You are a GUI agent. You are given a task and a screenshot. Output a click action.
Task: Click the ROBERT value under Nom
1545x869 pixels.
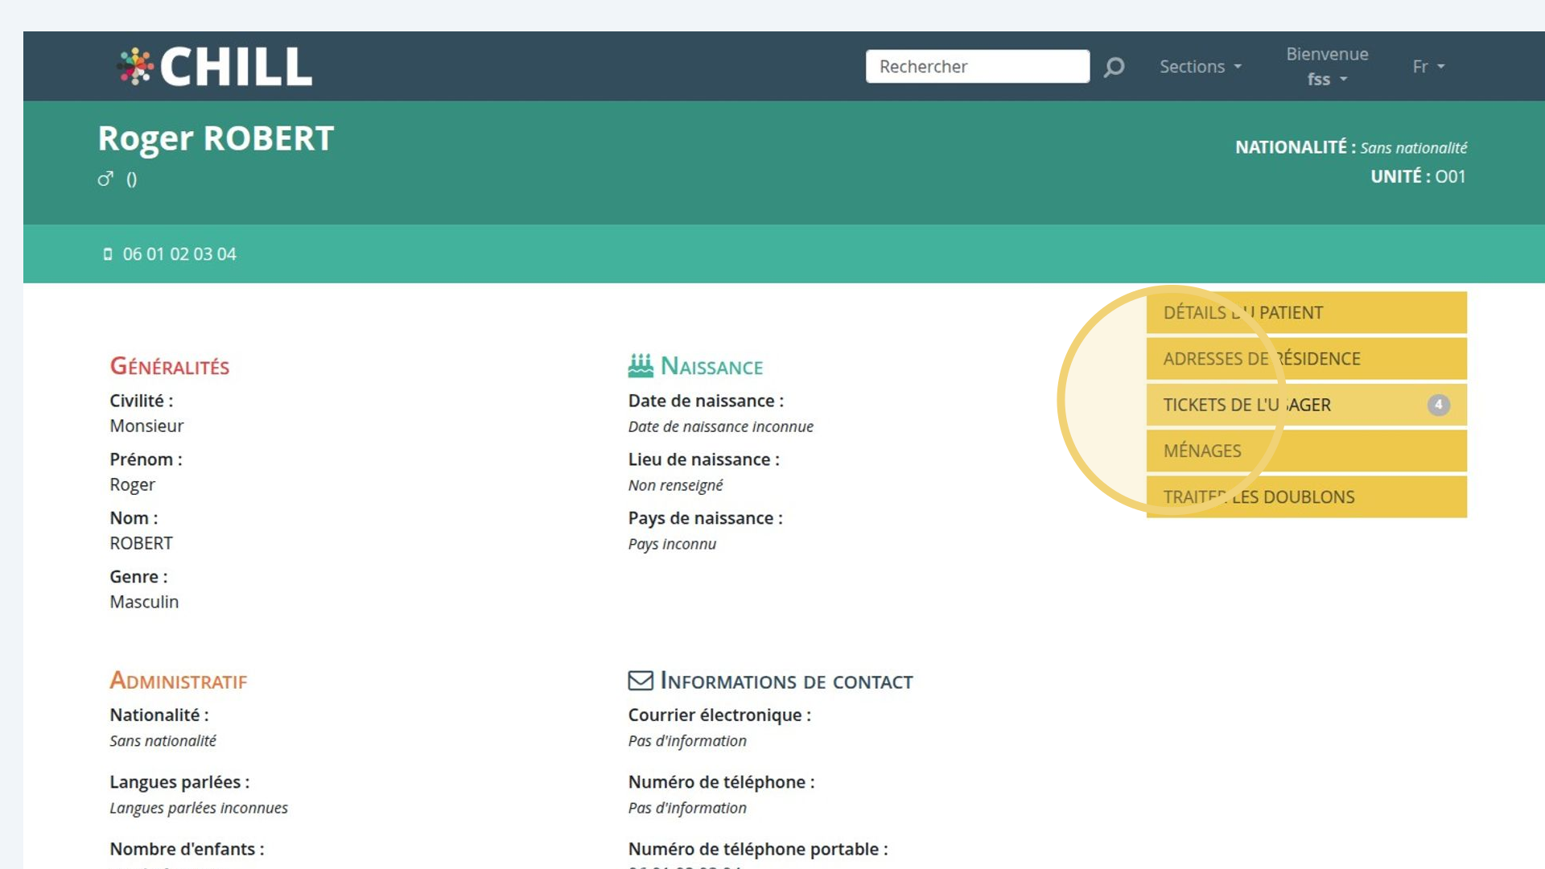pos(141,543)
